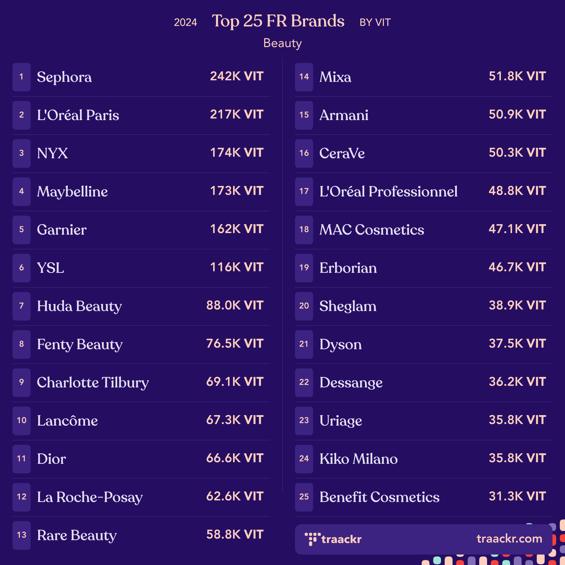Screen dimensions: 565x565
Task: Click the Traackr dotted logo icon
Action: (312, 539)
